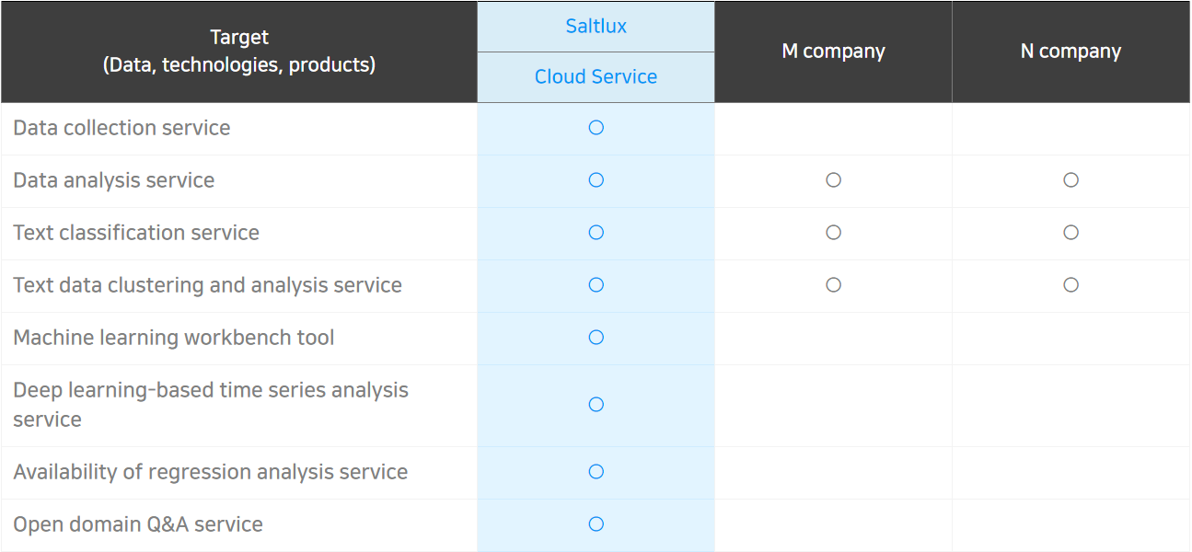The height and width of the screenshot is (552, 1192).
Task: Click Saltlux circle for Machine learning workbench tool
Action: (x=596, y=338)
